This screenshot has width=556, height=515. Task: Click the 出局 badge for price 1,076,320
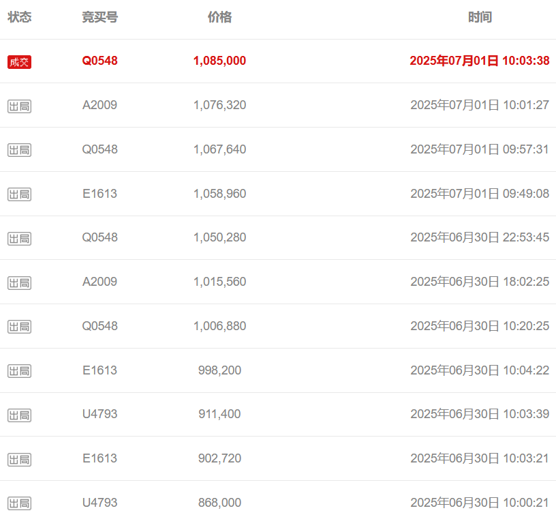click(20, 106)
